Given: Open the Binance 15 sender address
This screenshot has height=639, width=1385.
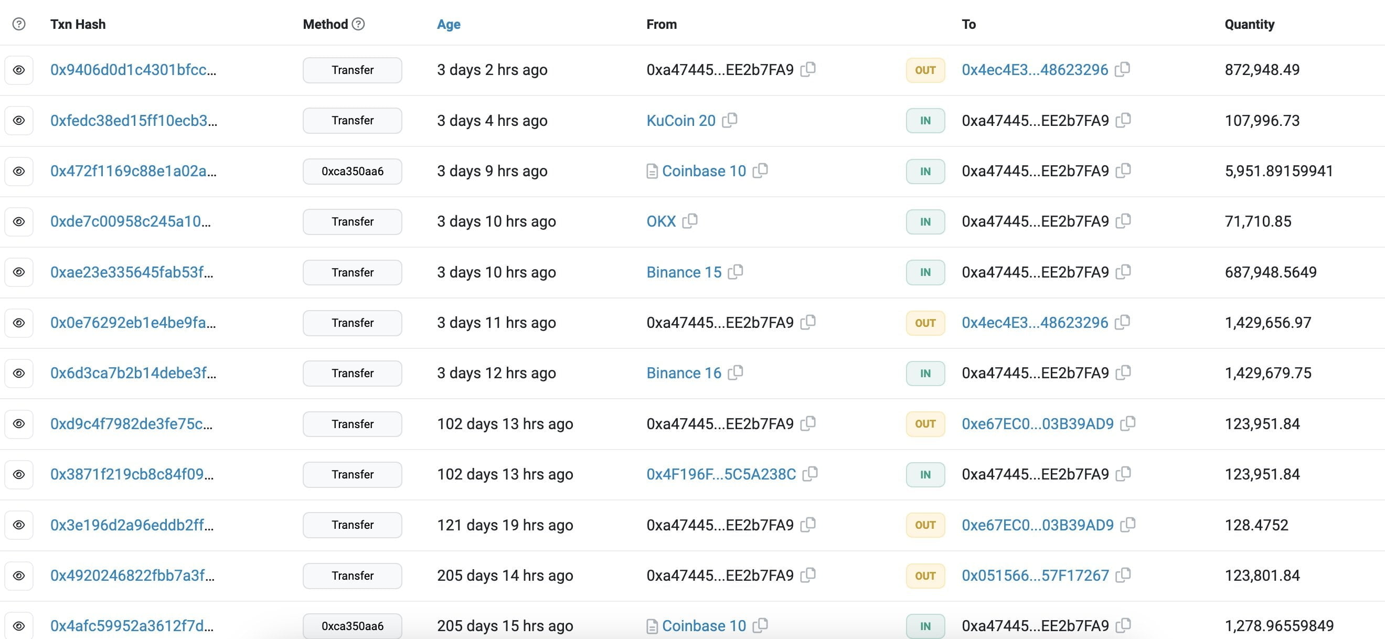Looking at the screenshot, I should [684, 272].
